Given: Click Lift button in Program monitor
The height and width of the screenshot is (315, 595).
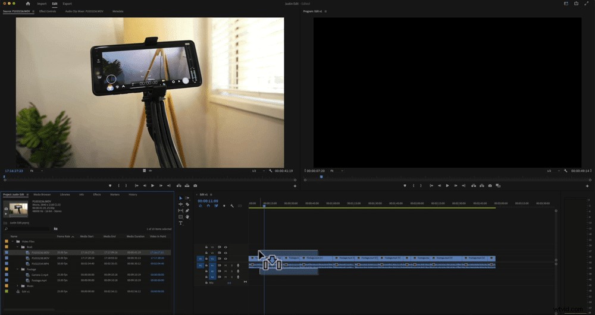Looking at the screenshot, I should tap(474, 186).
